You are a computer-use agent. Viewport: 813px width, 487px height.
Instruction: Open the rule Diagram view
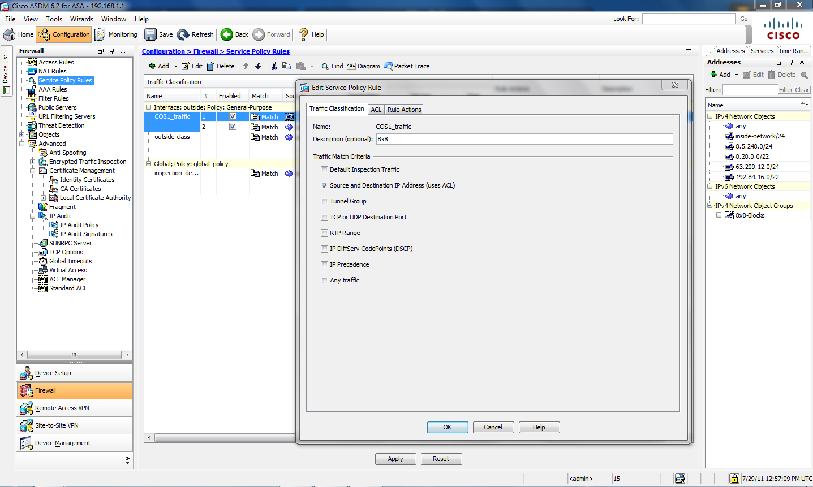click(363, 66)
